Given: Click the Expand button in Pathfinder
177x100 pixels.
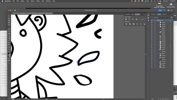Looking at the screenshot, I should click(142, 19).
